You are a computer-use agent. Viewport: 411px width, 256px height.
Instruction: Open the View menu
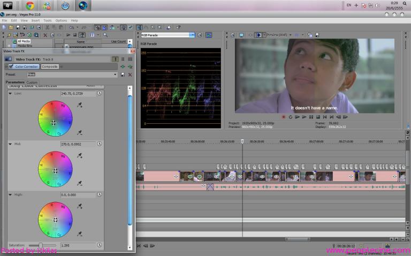coord(24,20)
